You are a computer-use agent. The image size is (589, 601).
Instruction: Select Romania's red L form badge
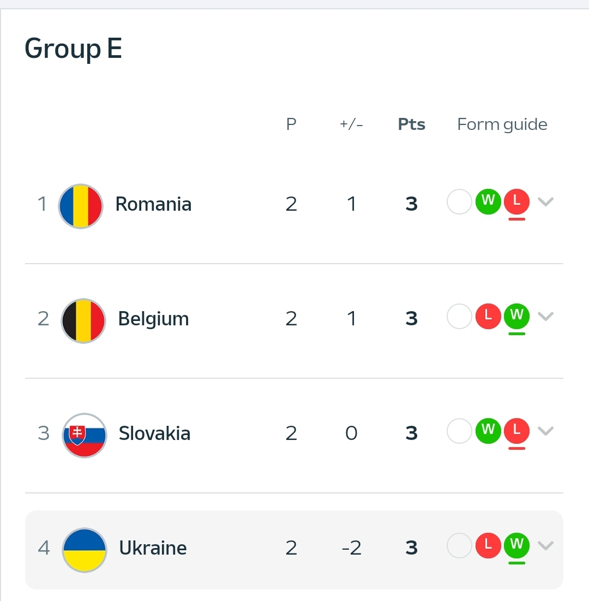click(516, 201)
